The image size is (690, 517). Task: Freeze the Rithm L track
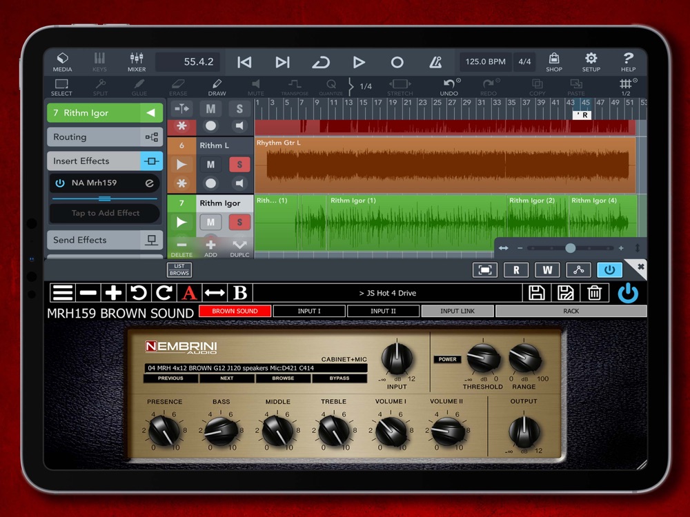pyautogui.click(x=181, y=183)
